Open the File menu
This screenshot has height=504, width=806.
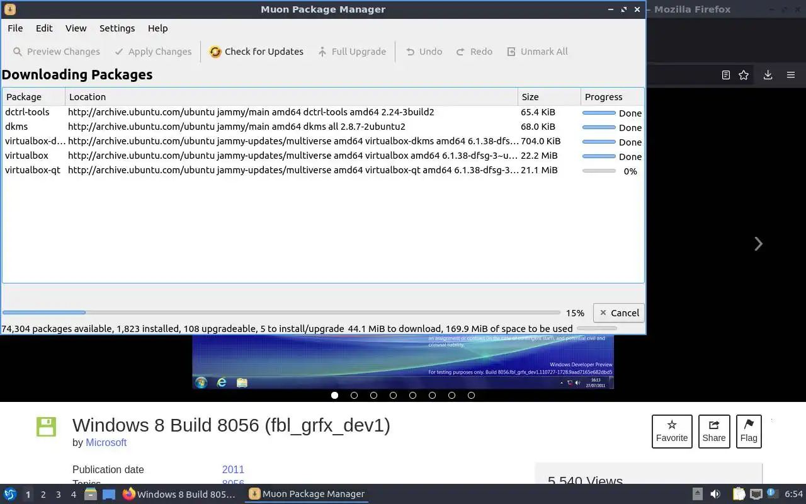[x=15, y=28]
